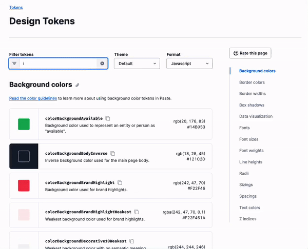Copy the colorBackgroundBrandHighlight token name
The width and height of the screenshot is (308, 249).
pyautogui.click(x=120, y=182)
